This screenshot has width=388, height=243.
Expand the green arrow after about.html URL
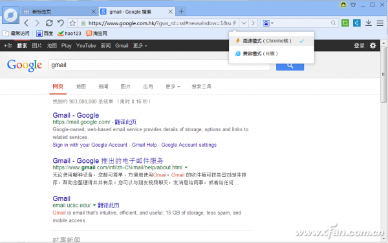186,167
